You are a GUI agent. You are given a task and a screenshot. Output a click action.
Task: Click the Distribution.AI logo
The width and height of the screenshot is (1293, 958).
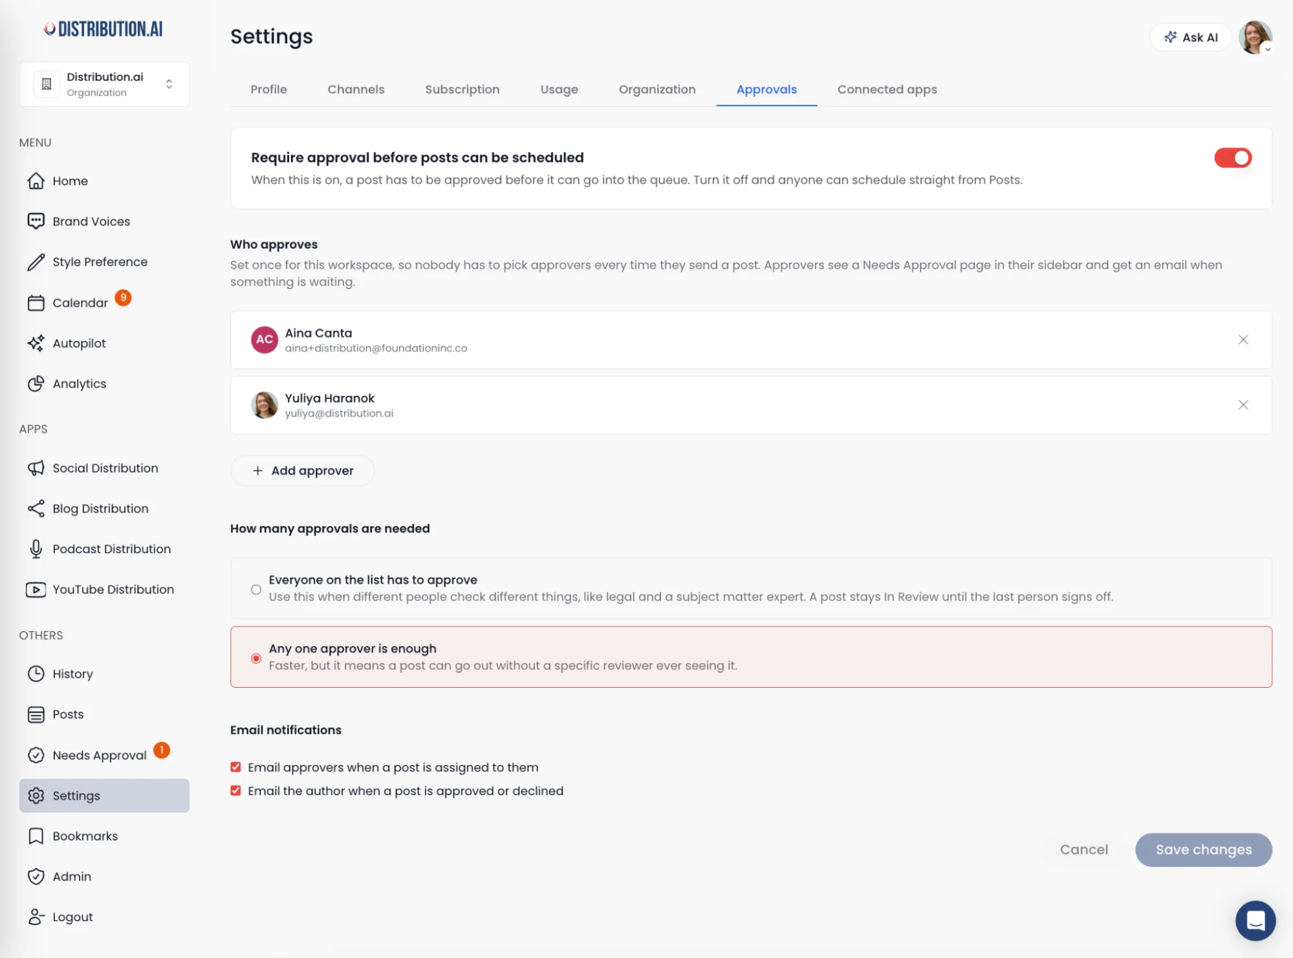[103, 29]
